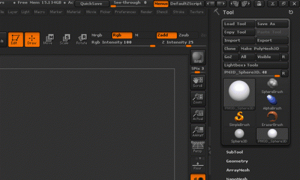The image size is (300, 180).
Task: Adjust the SPix slider
Action: [x=197, y=69]
